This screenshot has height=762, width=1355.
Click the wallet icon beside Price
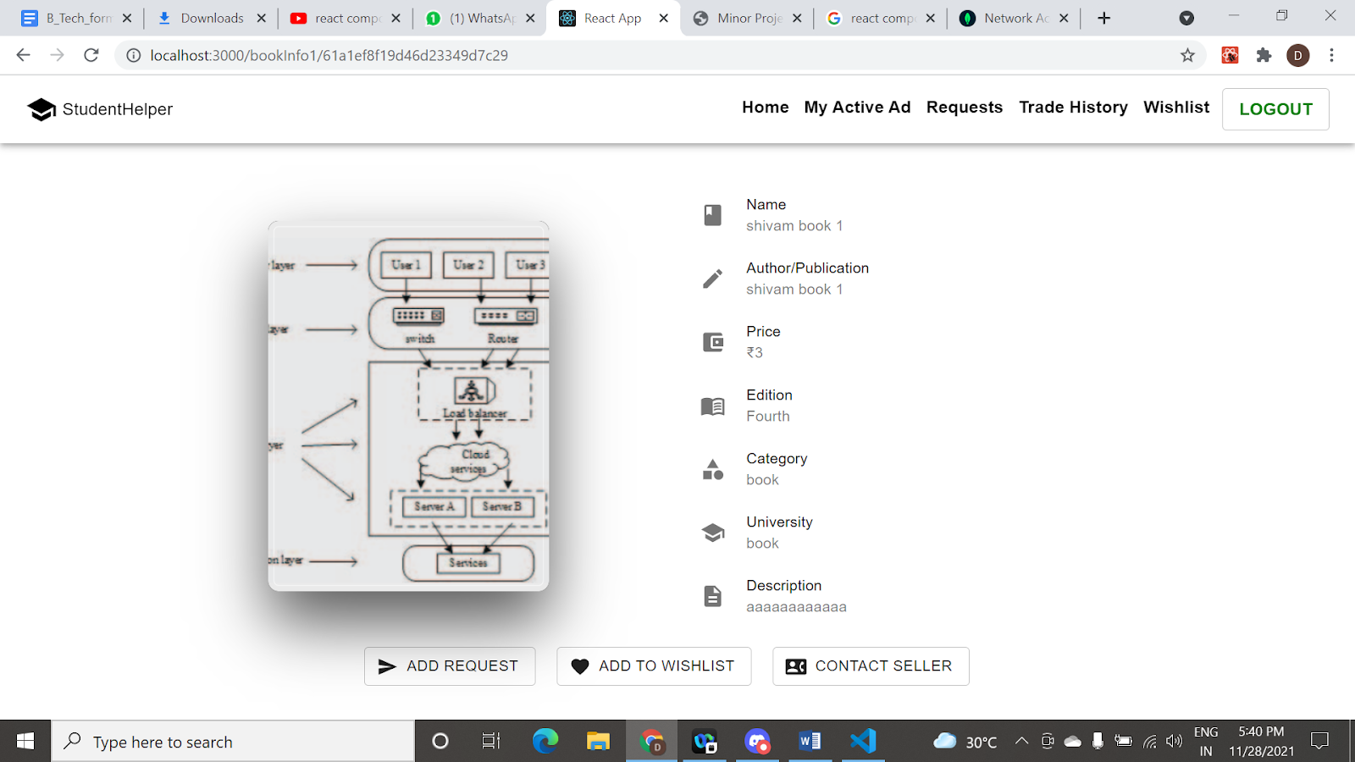coord(713,342)
